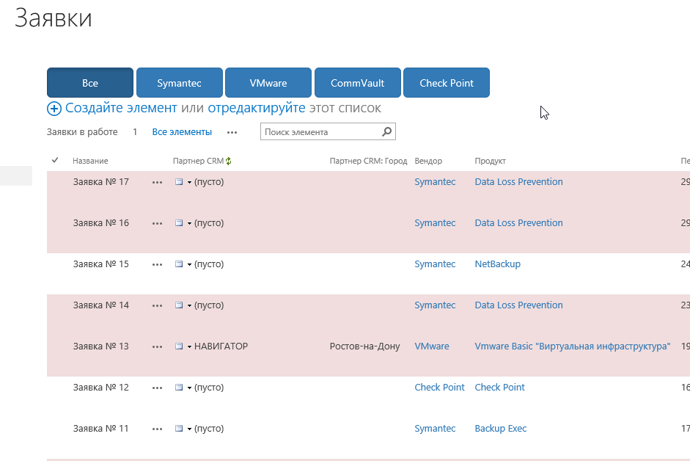Open the ellipsis menu for Заявка № 15
Viewport: 690px width, 461px height.
coord(157,265)
